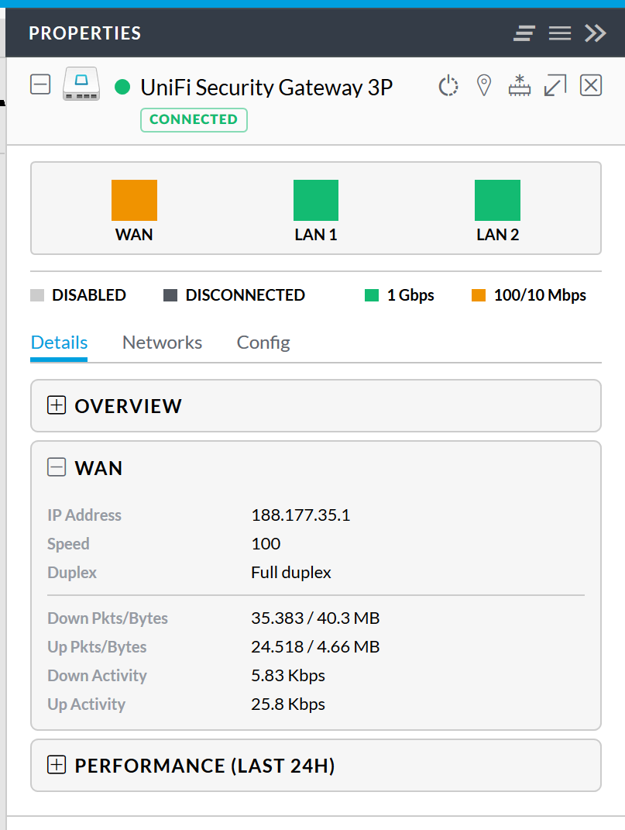
Task: Click the locate device pin icon
Action: (484, 85)
